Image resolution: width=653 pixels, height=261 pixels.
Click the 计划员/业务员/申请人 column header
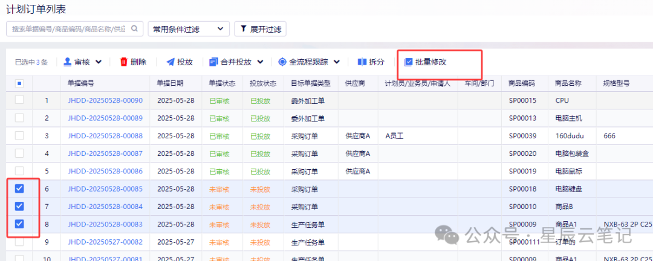(x=418, y=83)
